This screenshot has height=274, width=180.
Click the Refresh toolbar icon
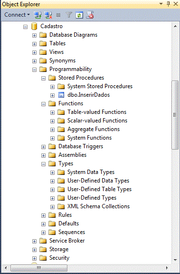[x=79, y=15]
